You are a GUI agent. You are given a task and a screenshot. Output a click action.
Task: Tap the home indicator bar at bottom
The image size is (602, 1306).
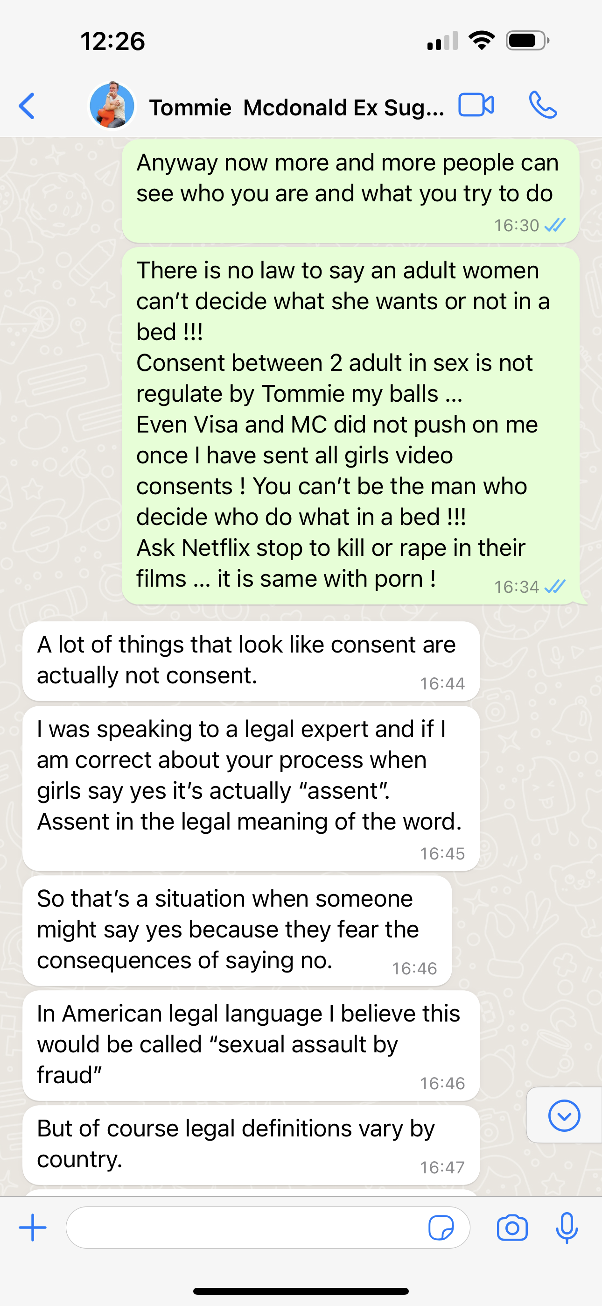301,1290
